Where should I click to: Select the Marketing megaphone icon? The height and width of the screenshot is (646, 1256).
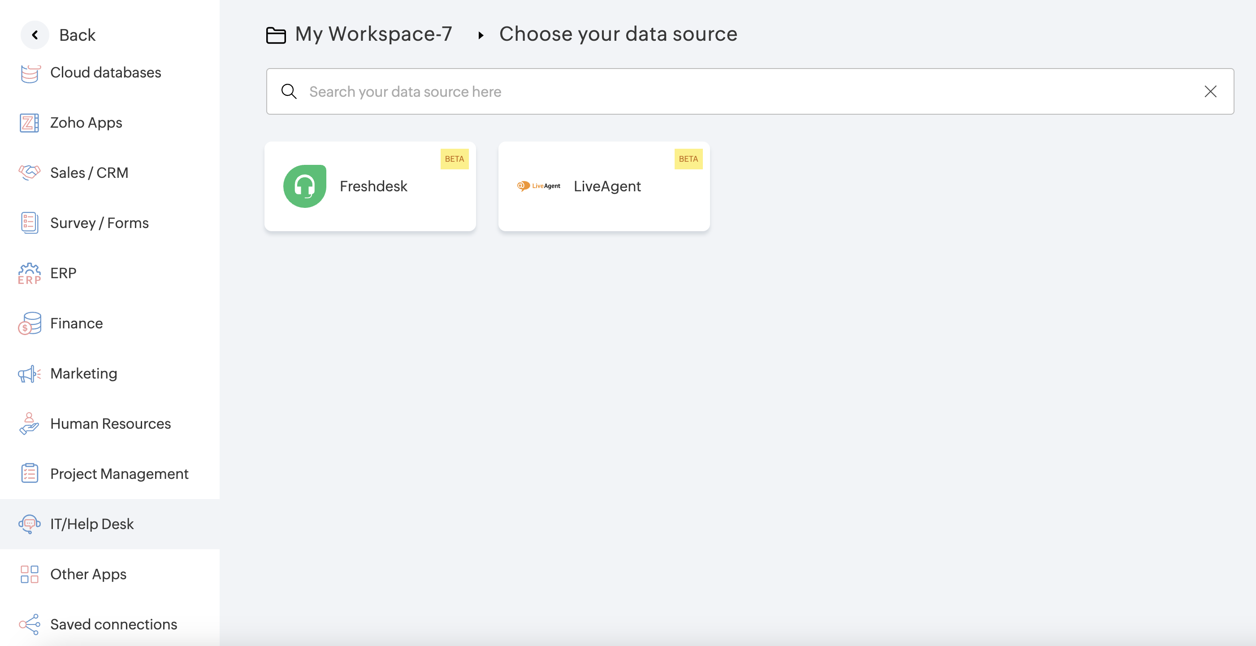[x=29, y=374]
